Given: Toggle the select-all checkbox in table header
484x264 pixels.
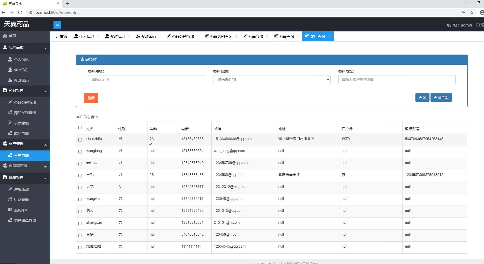Looking at the screenshot, I should 80,128.
